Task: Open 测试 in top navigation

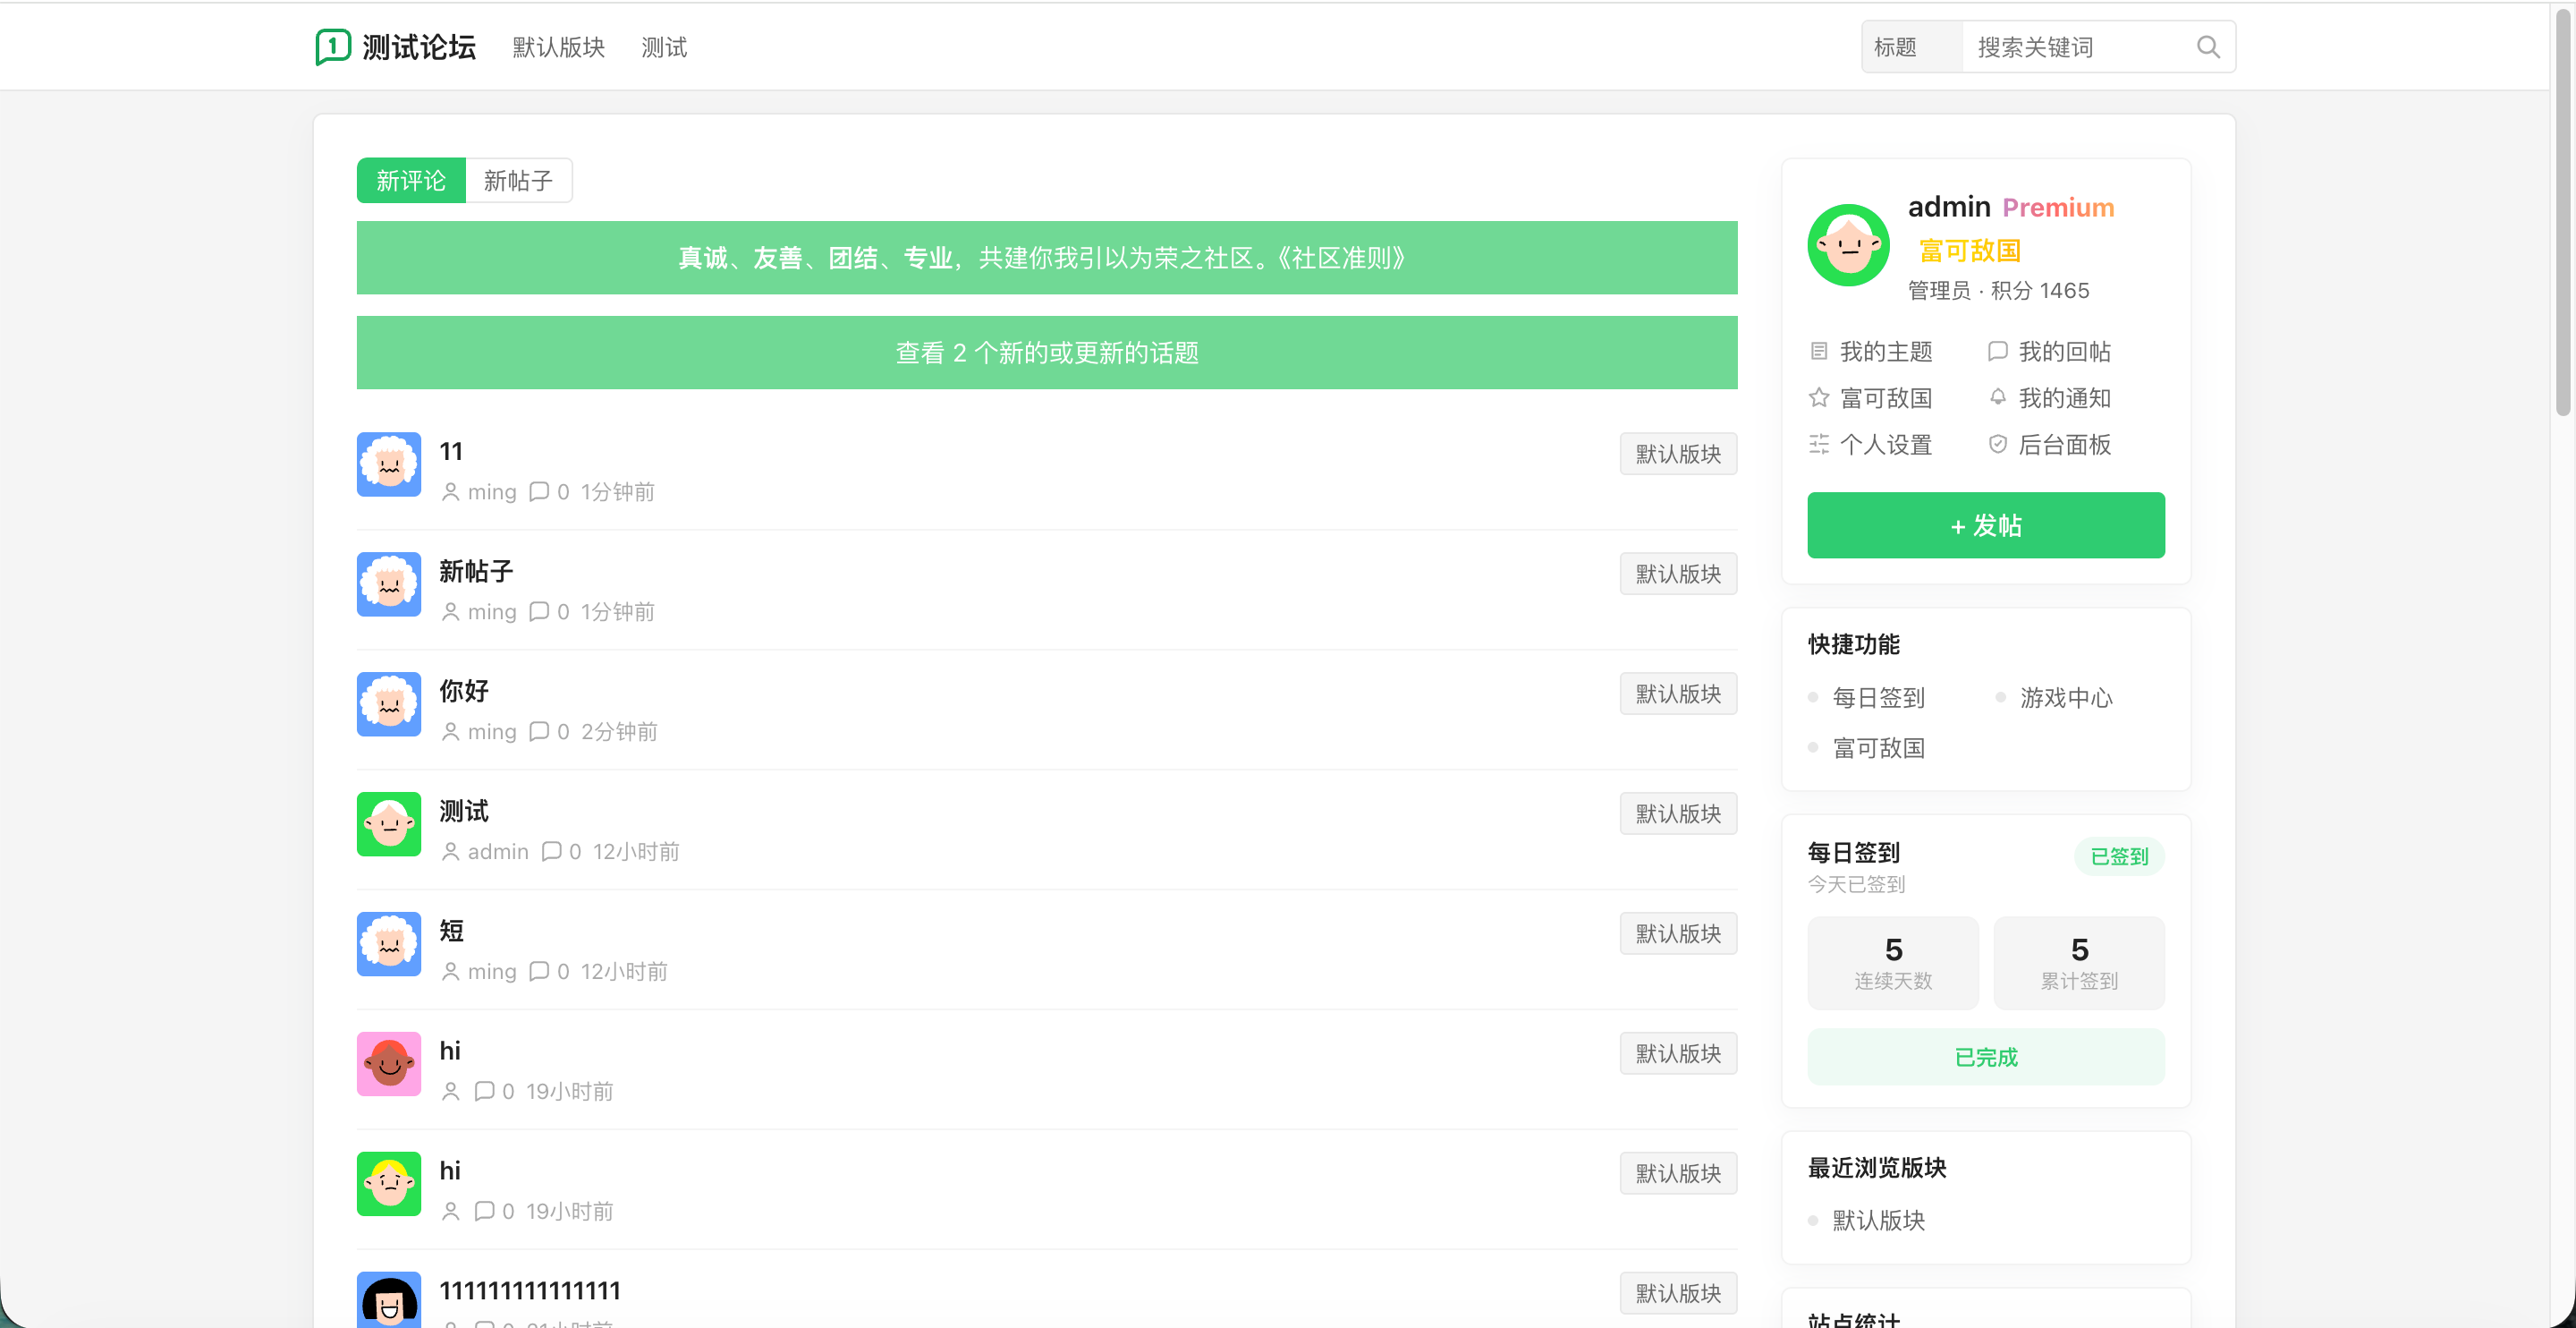Action: click(x=664, y=47)
